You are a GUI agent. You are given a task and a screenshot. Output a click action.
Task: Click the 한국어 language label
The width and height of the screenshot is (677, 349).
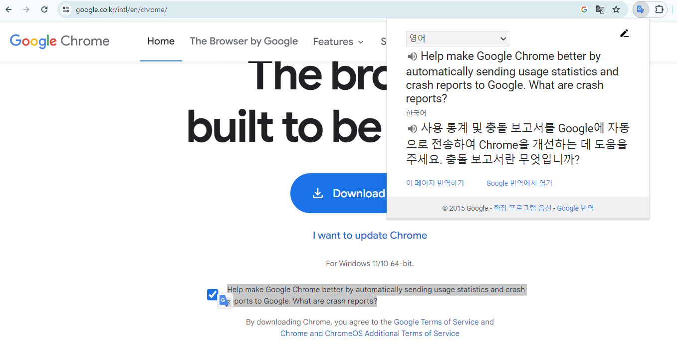(x=416, y=113)
